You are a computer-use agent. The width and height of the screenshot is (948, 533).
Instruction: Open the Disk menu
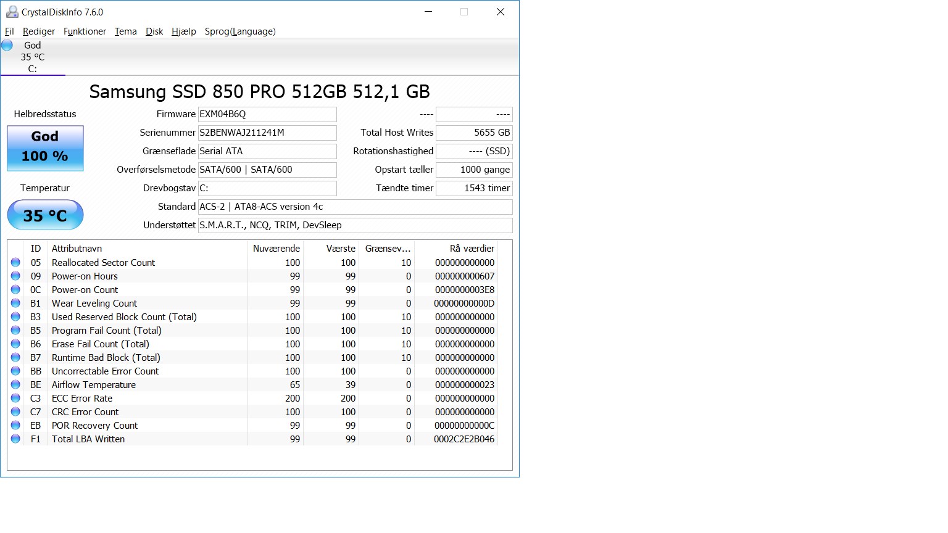click(154, 31)
